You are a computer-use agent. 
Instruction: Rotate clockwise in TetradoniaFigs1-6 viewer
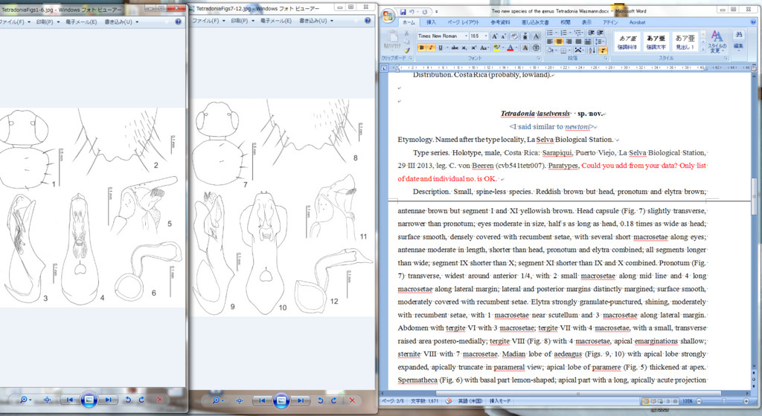point(141,400)
